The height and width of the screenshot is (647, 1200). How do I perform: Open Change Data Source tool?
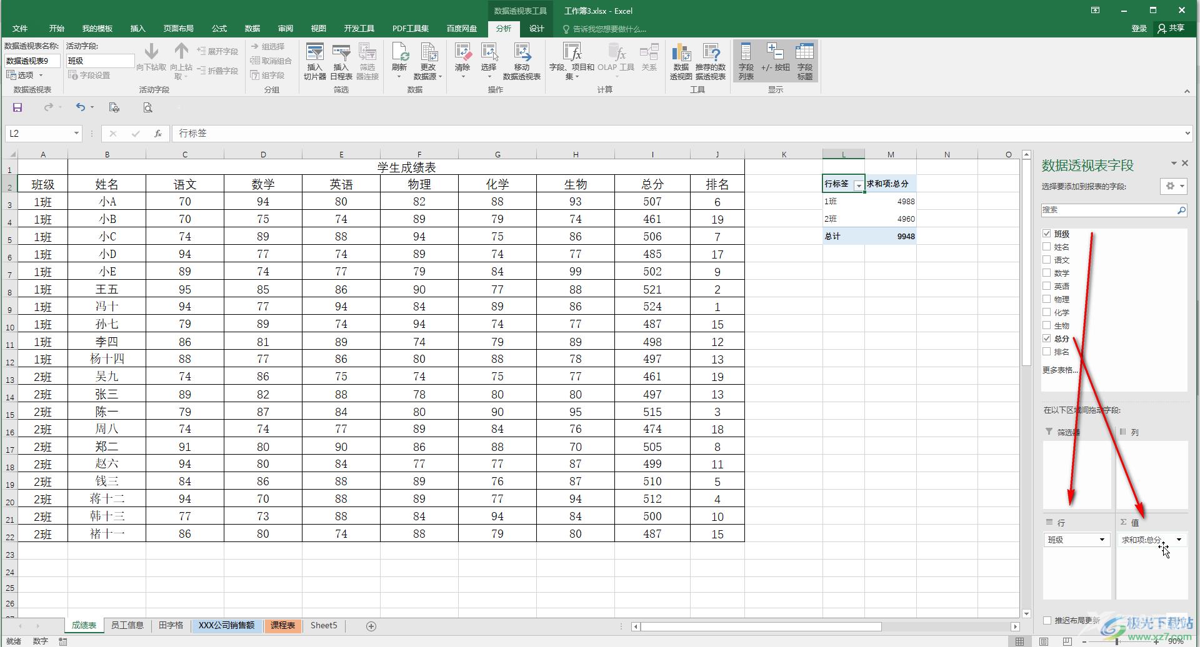point(428,61)
